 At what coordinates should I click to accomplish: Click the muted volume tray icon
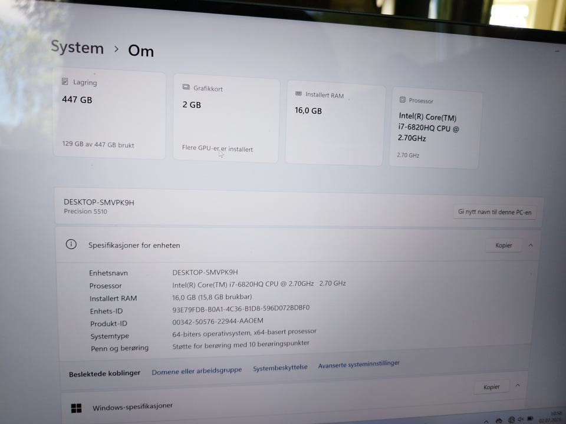(x=521, y=419)
